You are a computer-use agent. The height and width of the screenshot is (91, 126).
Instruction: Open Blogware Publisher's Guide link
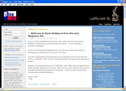pos(14,60)
